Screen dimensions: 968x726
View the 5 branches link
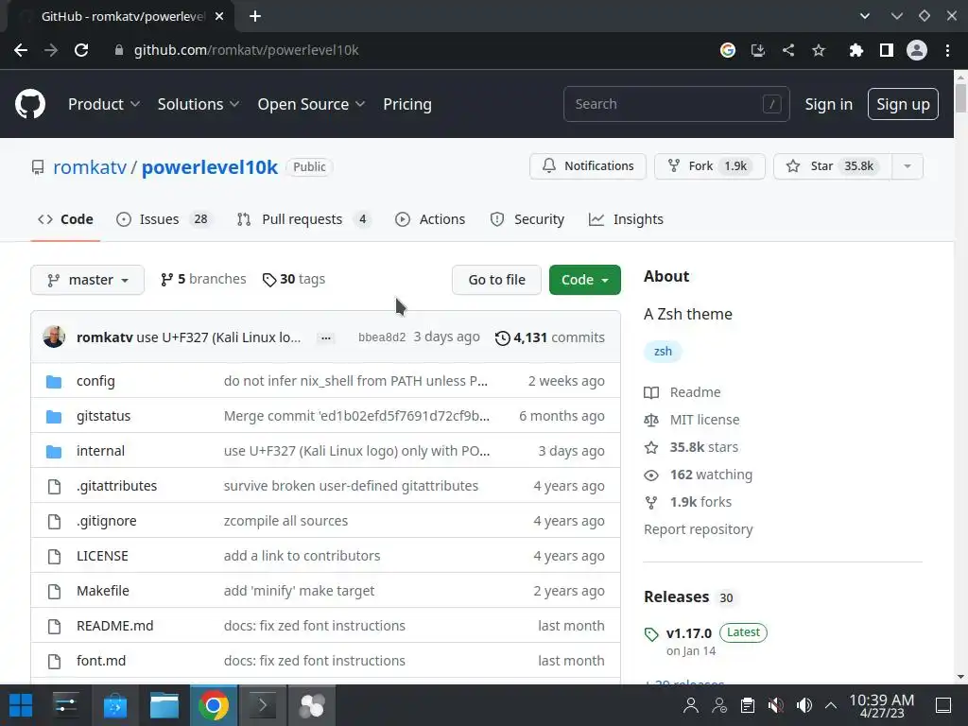pos(203,279)
